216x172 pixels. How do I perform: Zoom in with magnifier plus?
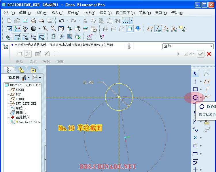point(45,29)
